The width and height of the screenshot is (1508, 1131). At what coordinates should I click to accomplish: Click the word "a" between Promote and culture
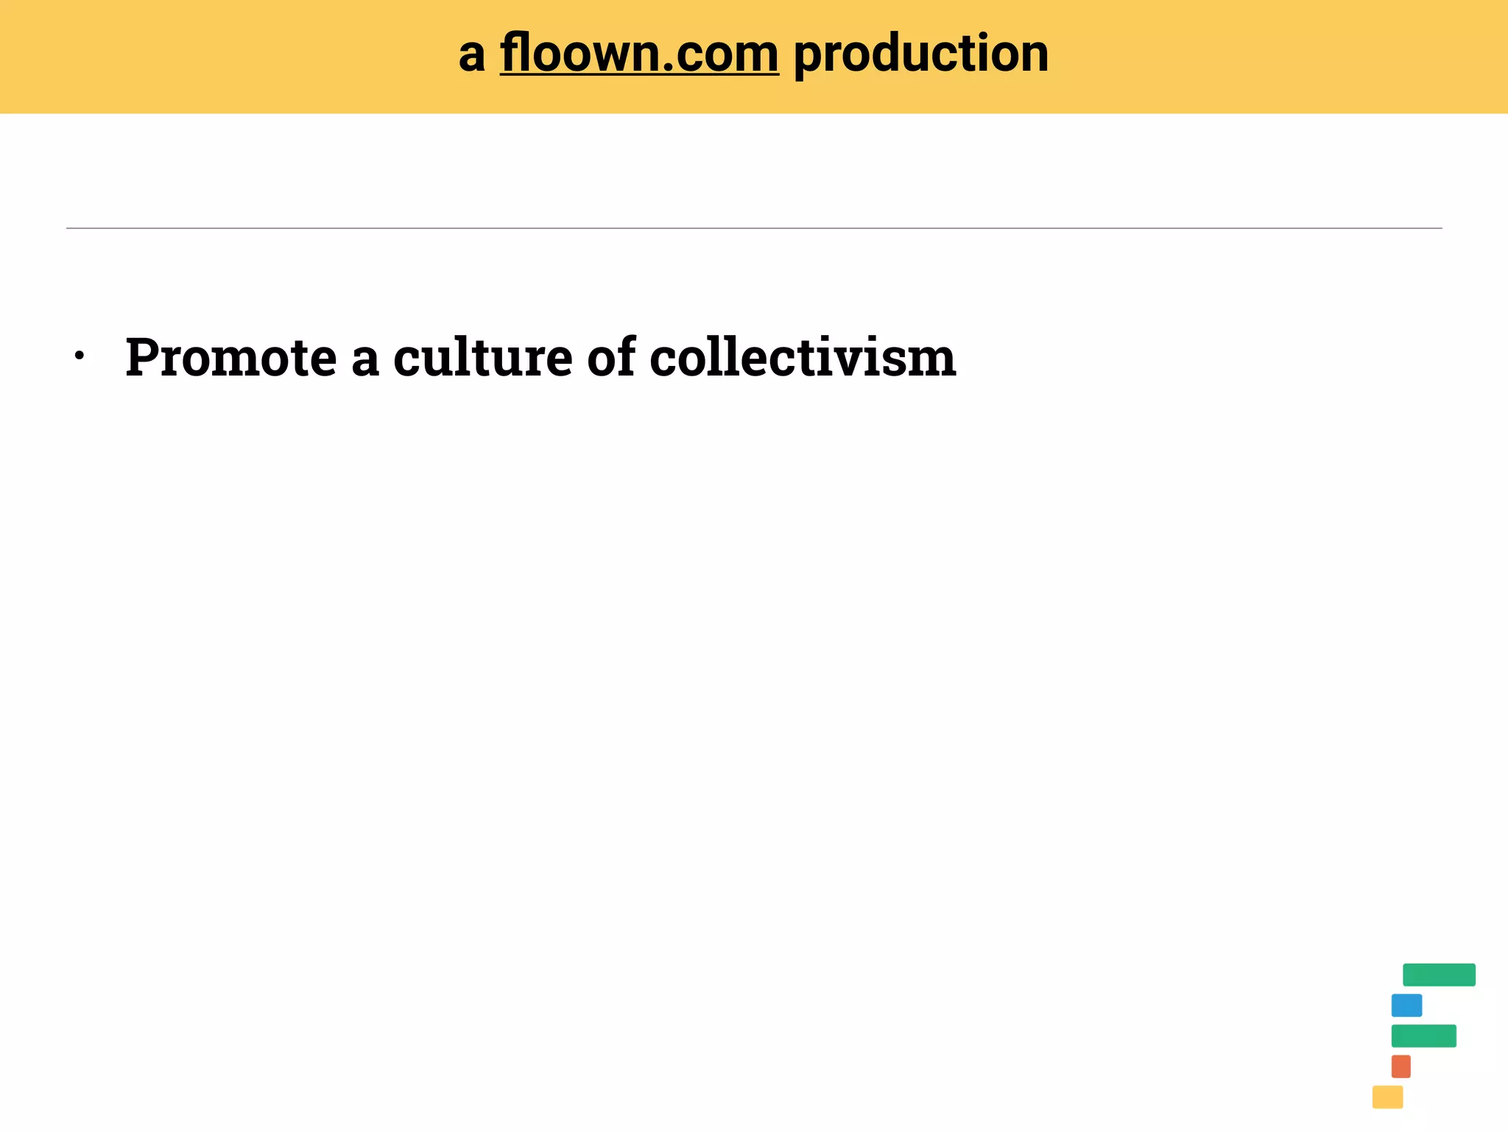click(365, 359)
